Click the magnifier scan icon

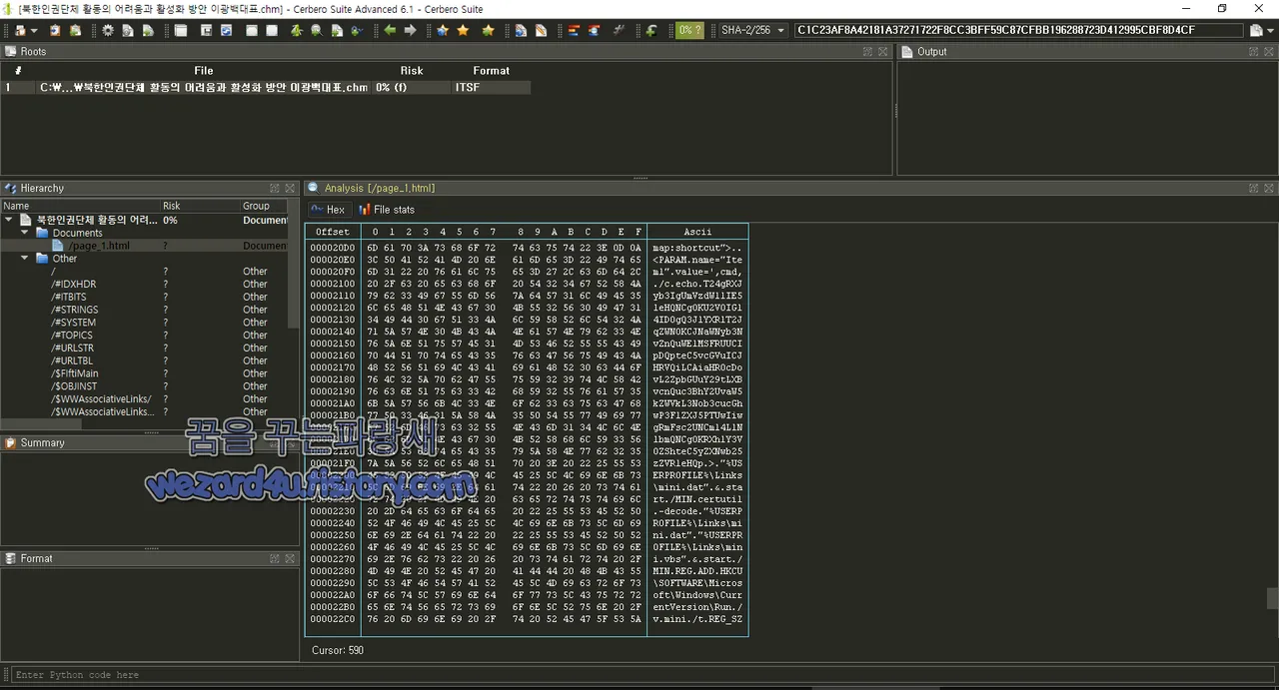coord(316,30)
